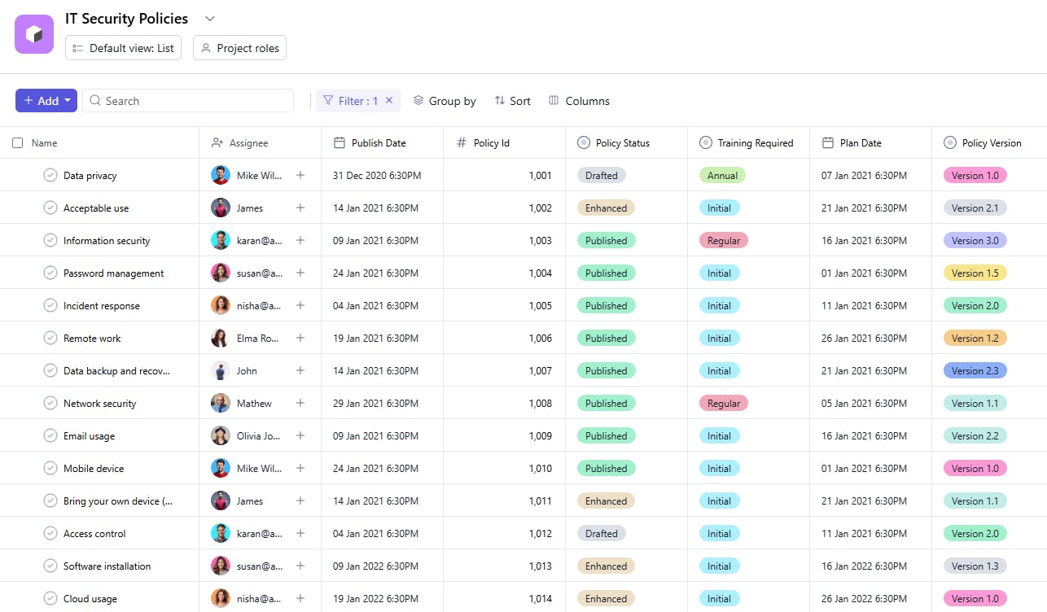This screenshot has height=612, width=1047.
Task: Add an assignee to Remote work row
Action: (300, 338)
